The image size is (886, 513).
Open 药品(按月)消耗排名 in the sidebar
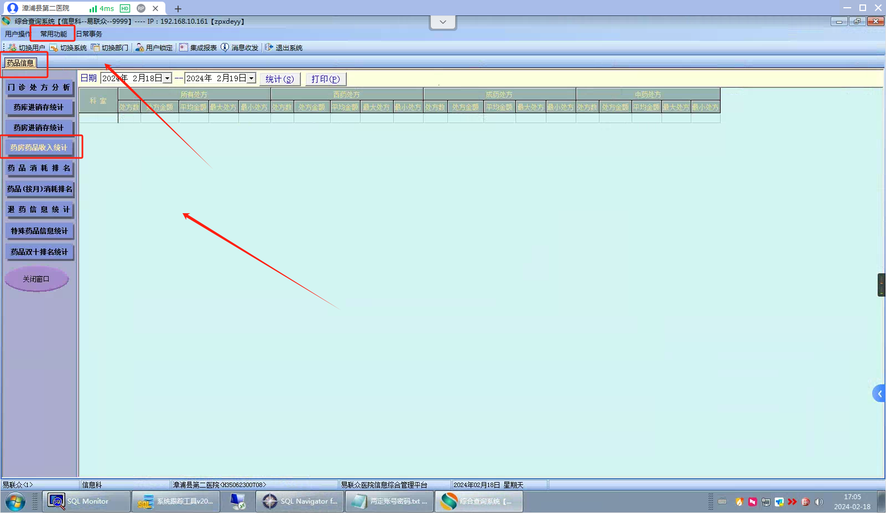pyautogui.click(x=39, y=189)
